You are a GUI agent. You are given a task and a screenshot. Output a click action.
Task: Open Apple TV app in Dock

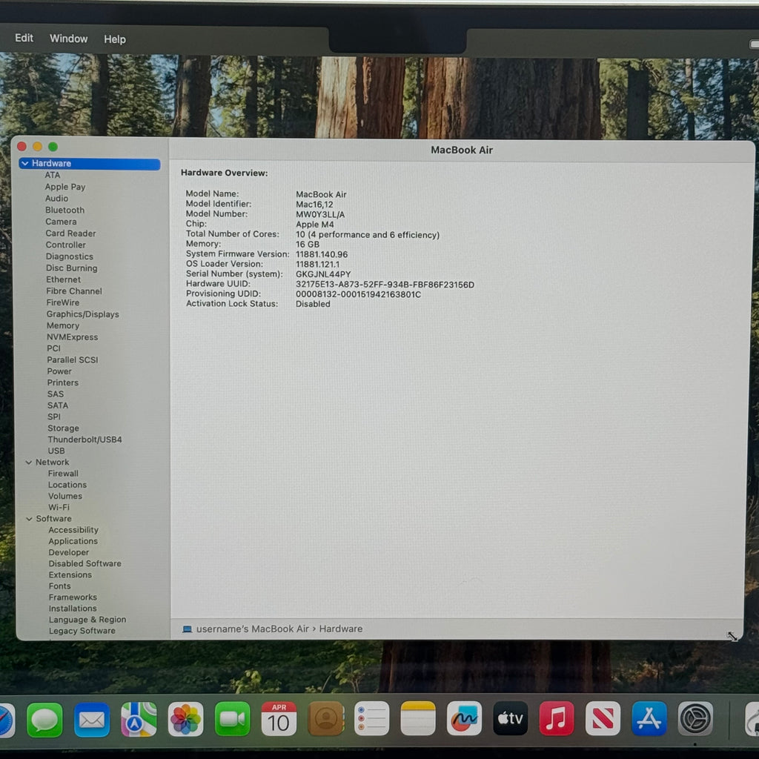(511, 718)
